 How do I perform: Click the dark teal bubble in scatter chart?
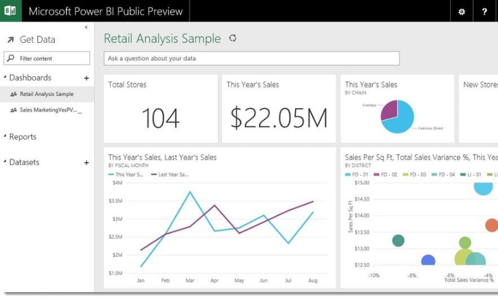pyautogui.click(x=398, y=241)
